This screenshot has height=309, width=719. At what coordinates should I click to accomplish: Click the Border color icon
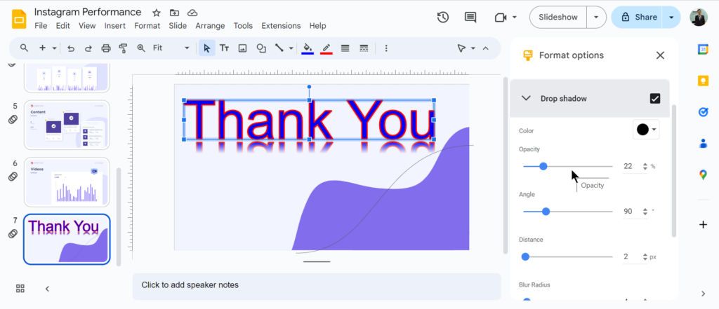[x=326, y=48]
